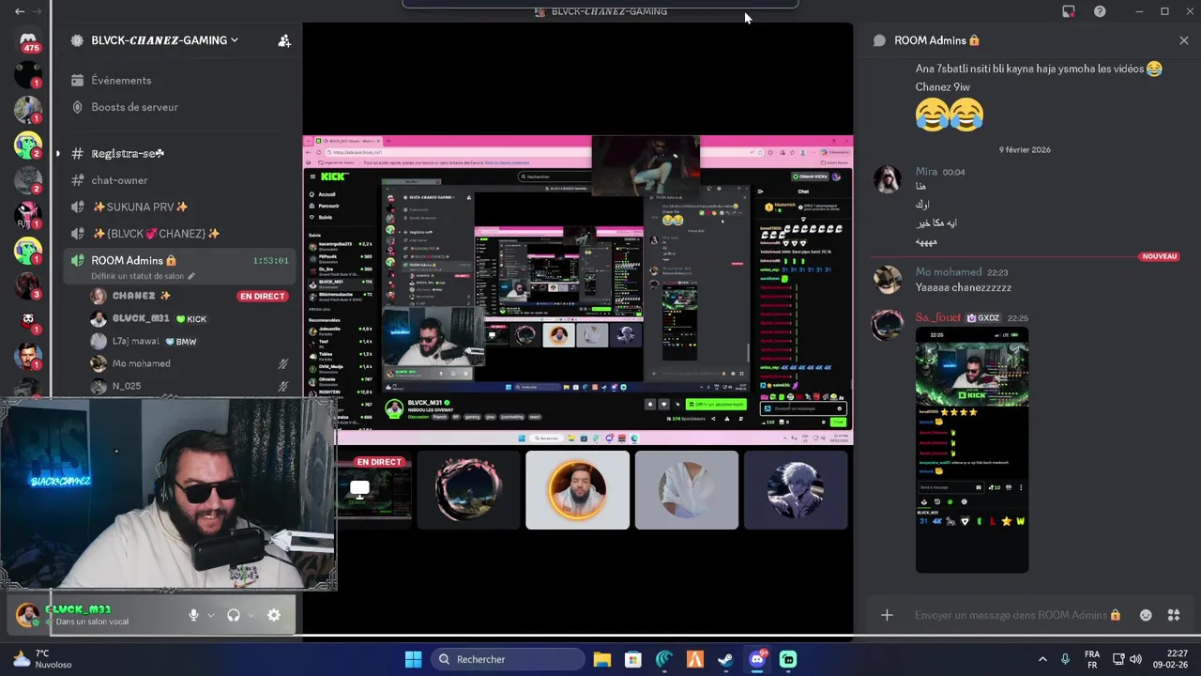Viewport: 1201px width, 676px height.
Task: Invite people via the add-member icon
Action: (284, 40)
